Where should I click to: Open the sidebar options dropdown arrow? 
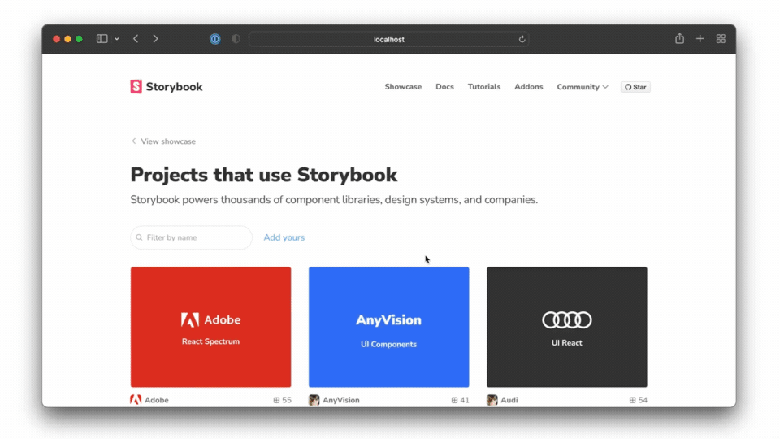tap(117, 39)
